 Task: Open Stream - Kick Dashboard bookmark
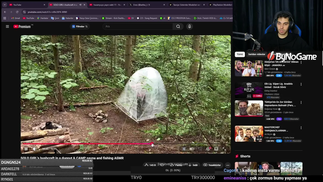(x=113, y=18)
